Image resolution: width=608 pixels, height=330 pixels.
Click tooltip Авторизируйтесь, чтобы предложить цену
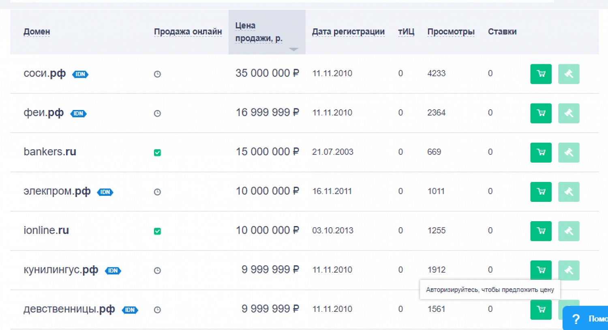pyautogui.click(x=490, y=290)
